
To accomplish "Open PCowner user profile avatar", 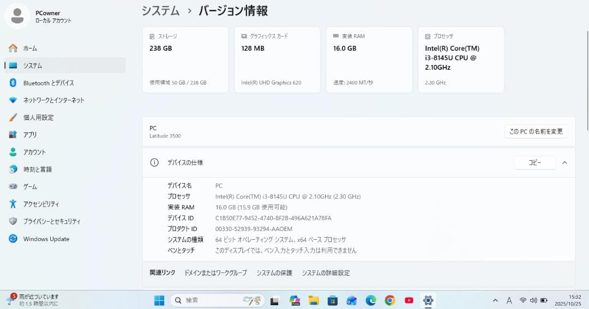I will click(x=17, y=16).
